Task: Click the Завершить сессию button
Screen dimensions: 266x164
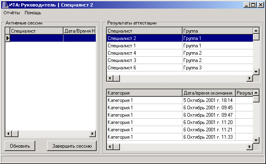Action: pyautogui.click(x=72, y=146)
